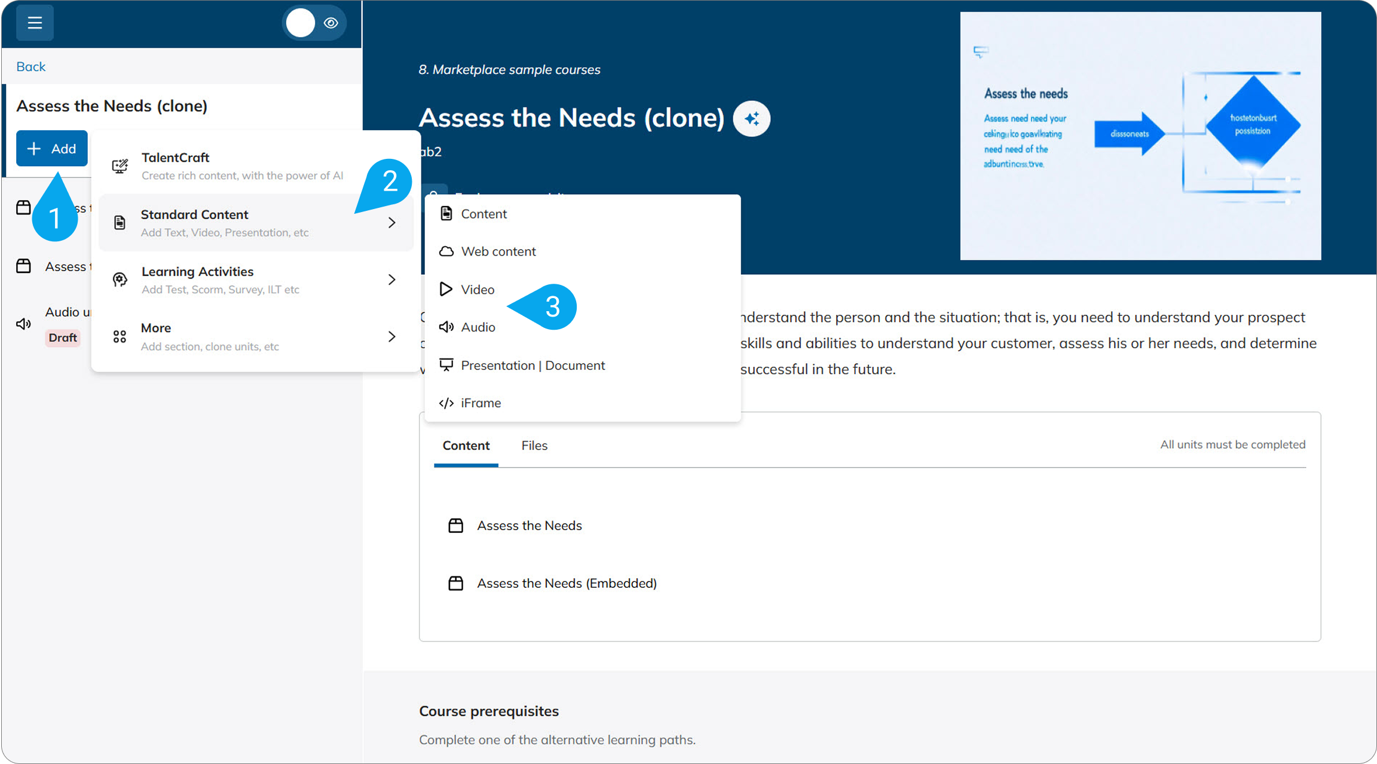Open the hamburger menu icon

35,23
